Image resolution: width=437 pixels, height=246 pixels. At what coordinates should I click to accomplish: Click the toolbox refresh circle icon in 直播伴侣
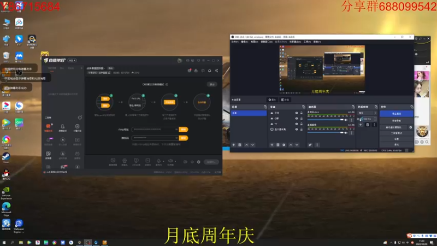80,118
